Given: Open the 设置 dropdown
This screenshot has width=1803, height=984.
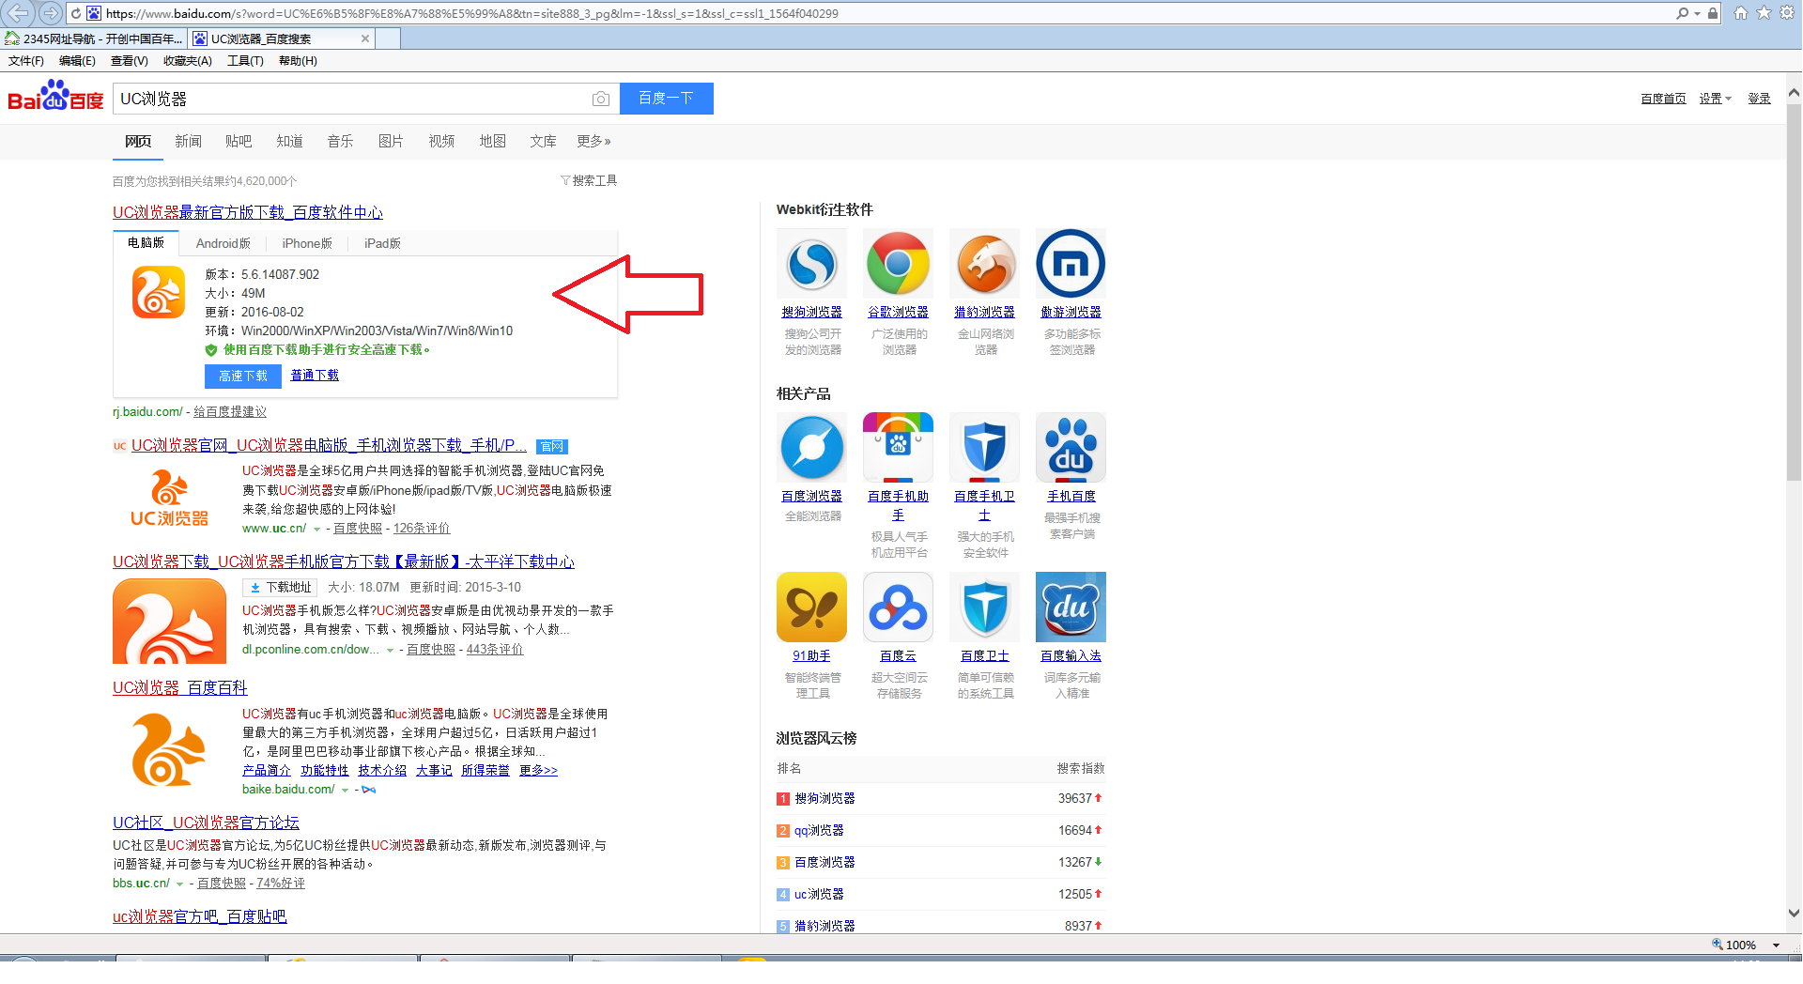Looking at the screenshot, I should pos(1715,99).
